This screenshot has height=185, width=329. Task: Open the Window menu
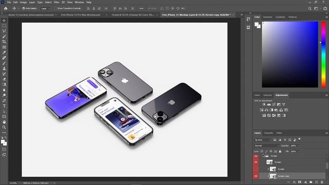click(79, 2)
